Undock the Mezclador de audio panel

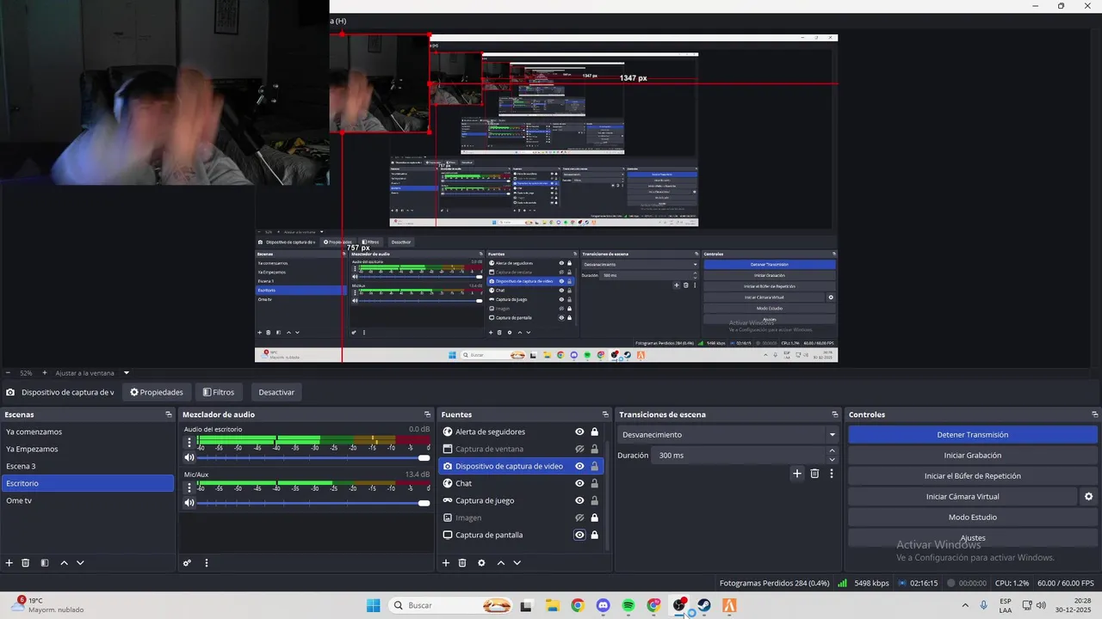coord(427,414)
